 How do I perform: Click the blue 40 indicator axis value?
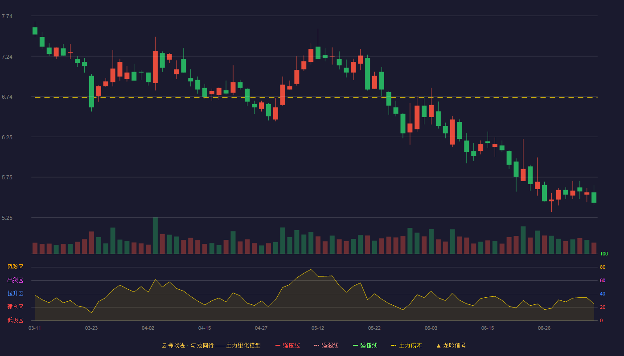pos(603,294)
